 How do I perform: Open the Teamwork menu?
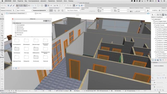pyautogui.click(x=59, y=1)
